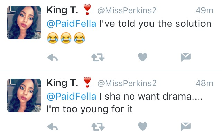Retweet the "I've told you the solution" tweet
The width and height of the screenshot is (223, 138).
click(98, 58)
